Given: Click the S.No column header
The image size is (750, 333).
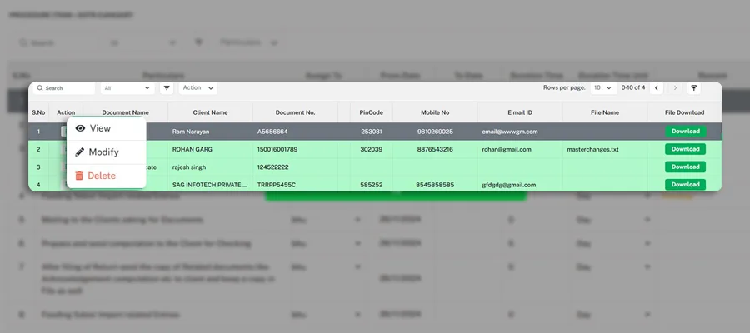Looking at the screenshot, I should click(38, 112).
